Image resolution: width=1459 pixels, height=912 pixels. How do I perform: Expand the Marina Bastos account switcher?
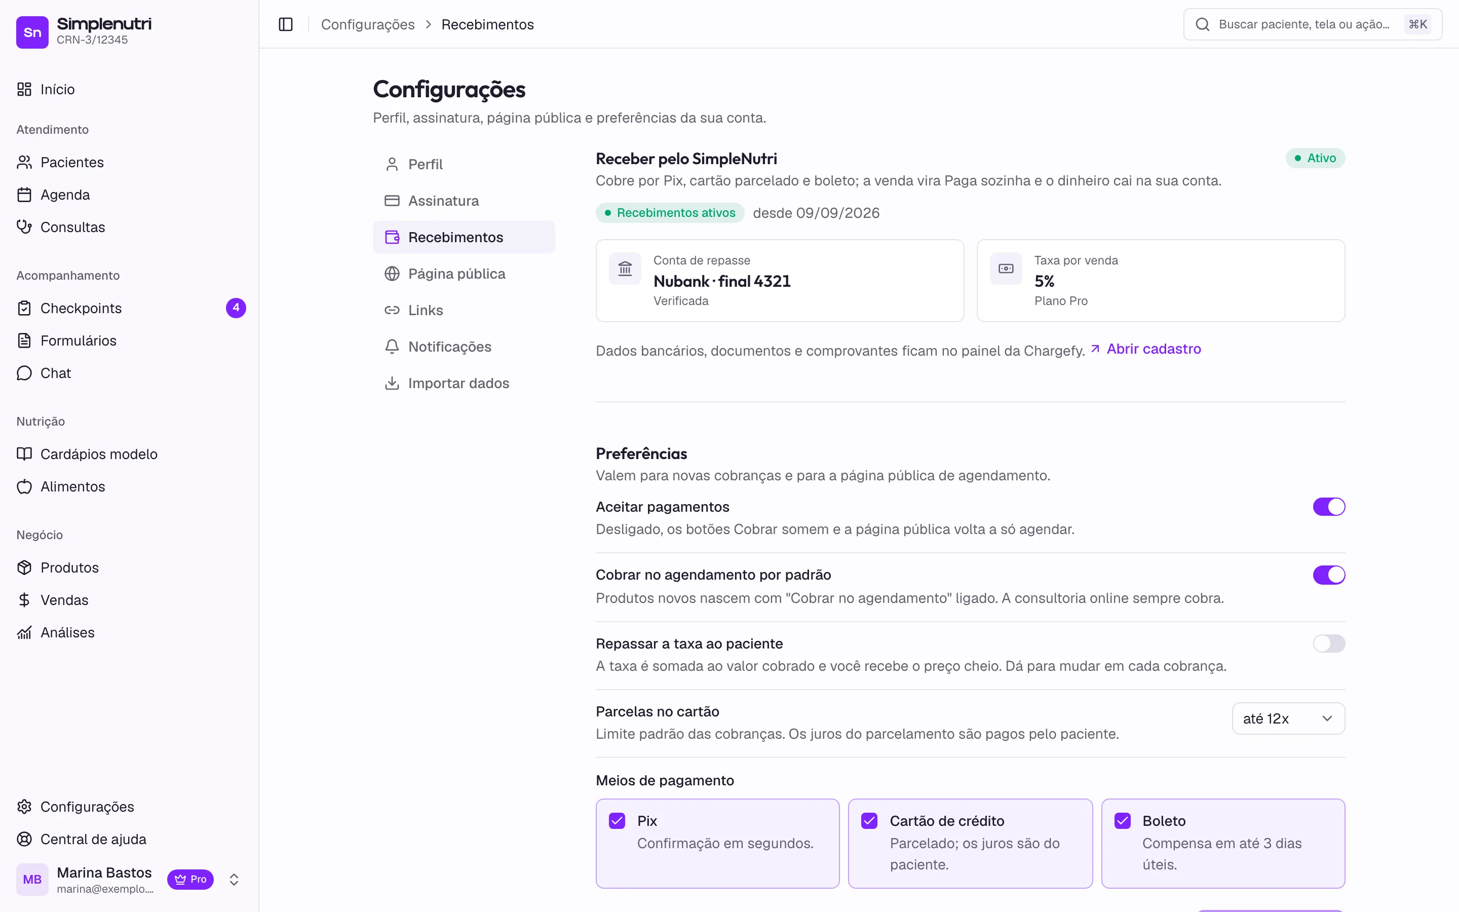(234, 880)
